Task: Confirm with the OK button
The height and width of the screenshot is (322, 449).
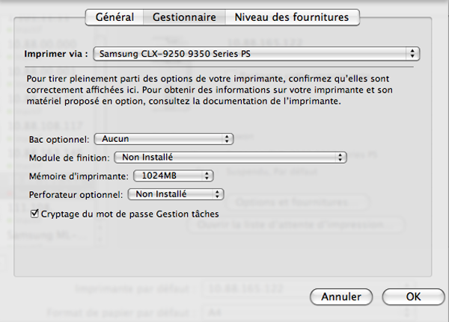Action: coord(414,297)
